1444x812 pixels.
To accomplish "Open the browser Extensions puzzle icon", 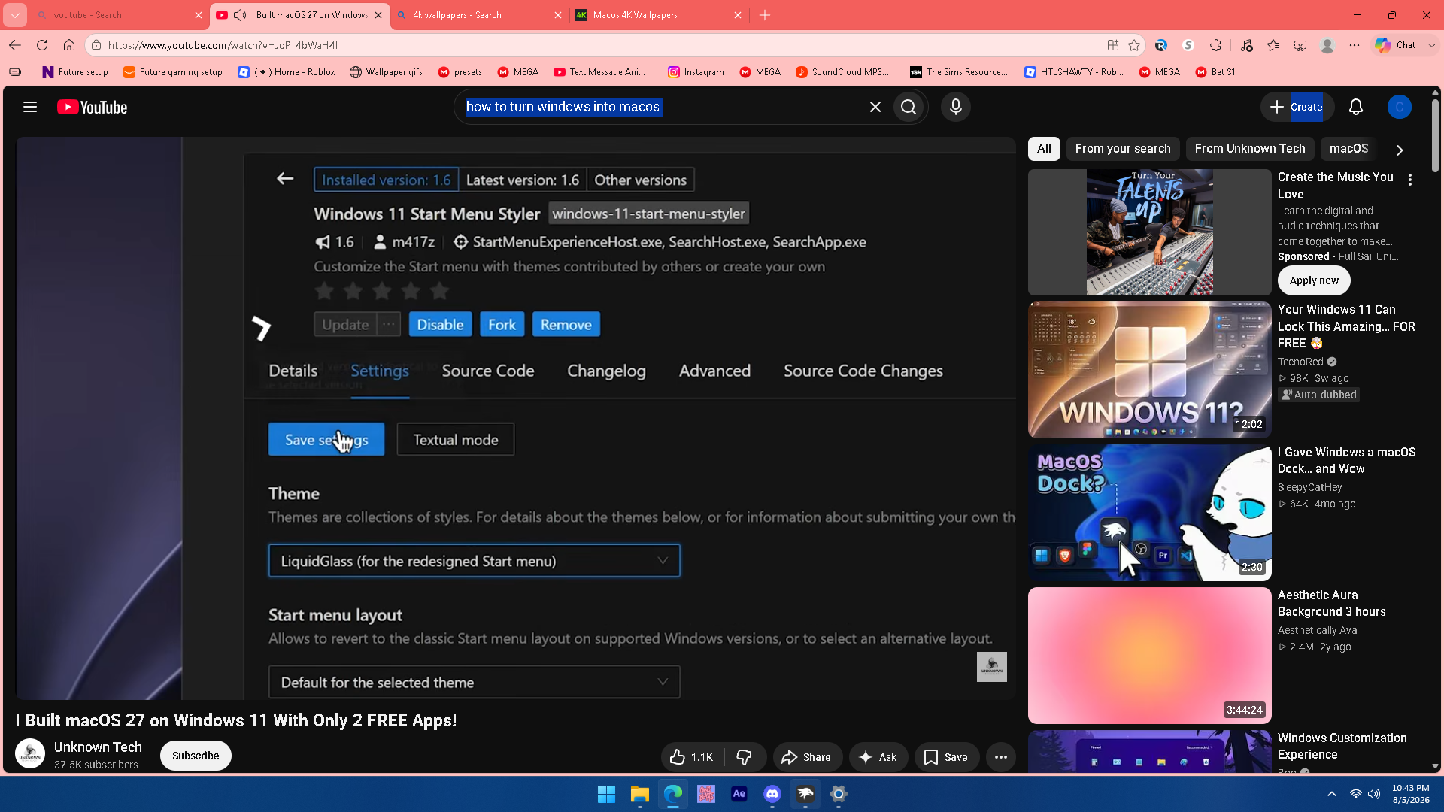I will pos(1215,45).
